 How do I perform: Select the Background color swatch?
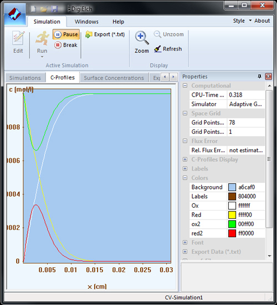(x=232, y=187)
